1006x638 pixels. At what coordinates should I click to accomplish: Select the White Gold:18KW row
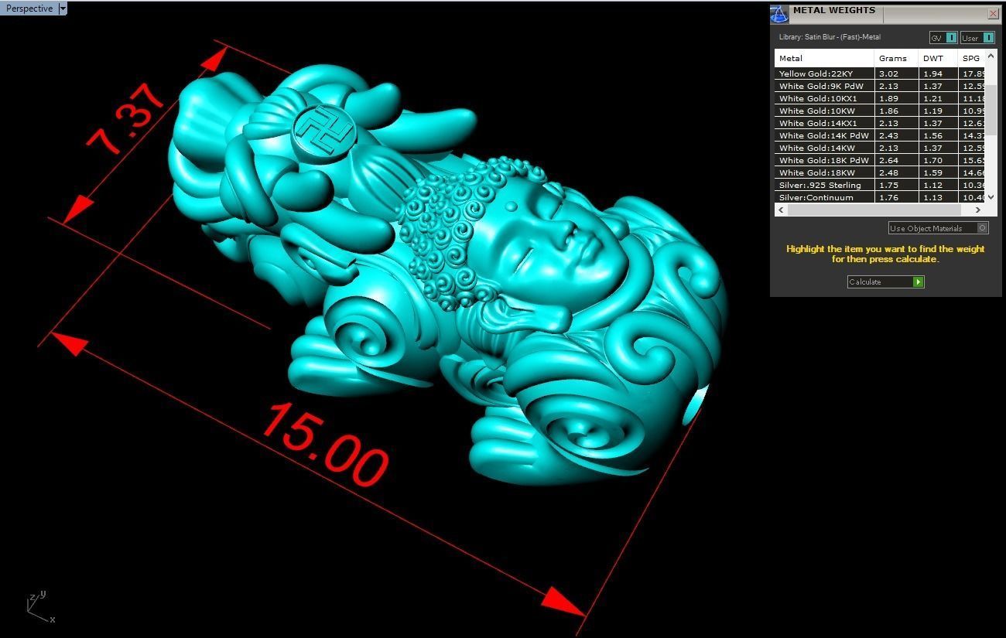click(x=880, y=172)
